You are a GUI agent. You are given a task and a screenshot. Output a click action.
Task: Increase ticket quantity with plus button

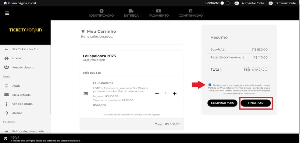click(x=175, y=94)
